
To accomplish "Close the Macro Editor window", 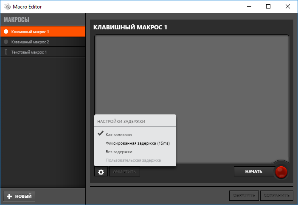I will point(288,7).
